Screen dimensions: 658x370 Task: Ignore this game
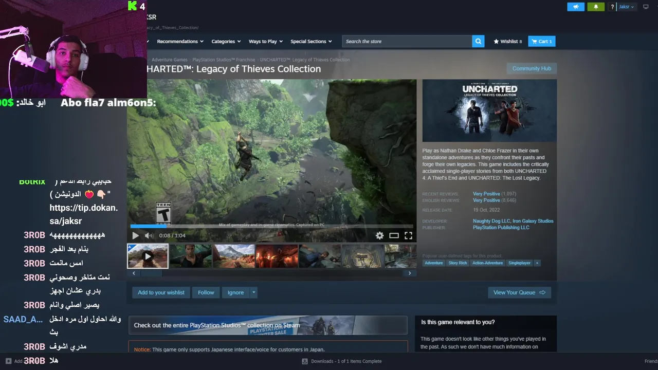[x=235, y=292]
